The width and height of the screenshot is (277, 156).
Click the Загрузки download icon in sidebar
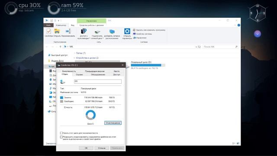(x=51, y=80)
